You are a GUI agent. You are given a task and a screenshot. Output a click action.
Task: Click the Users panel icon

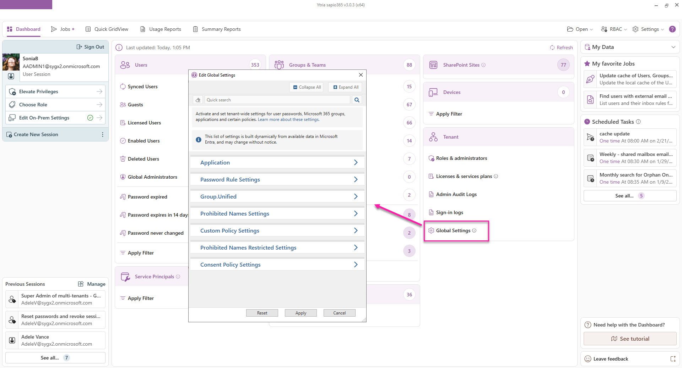coord(125,65)
